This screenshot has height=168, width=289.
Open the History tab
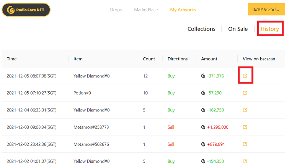[x=269, y=29]
